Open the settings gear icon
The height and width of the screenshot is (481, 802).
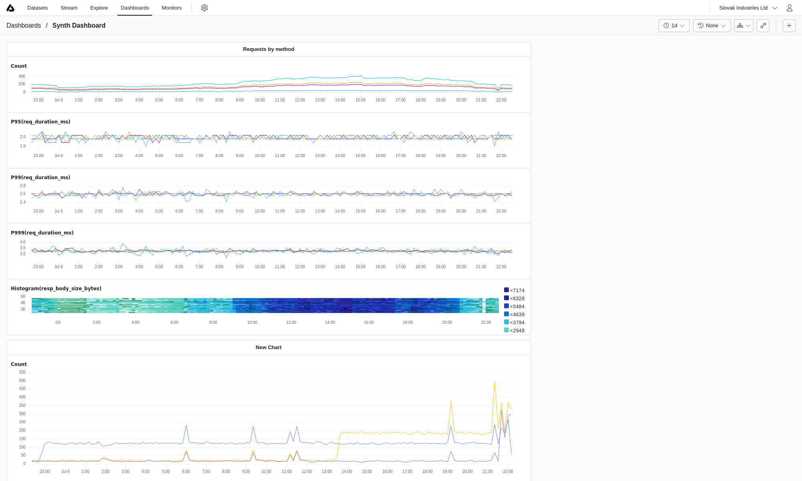click(205, 8)
